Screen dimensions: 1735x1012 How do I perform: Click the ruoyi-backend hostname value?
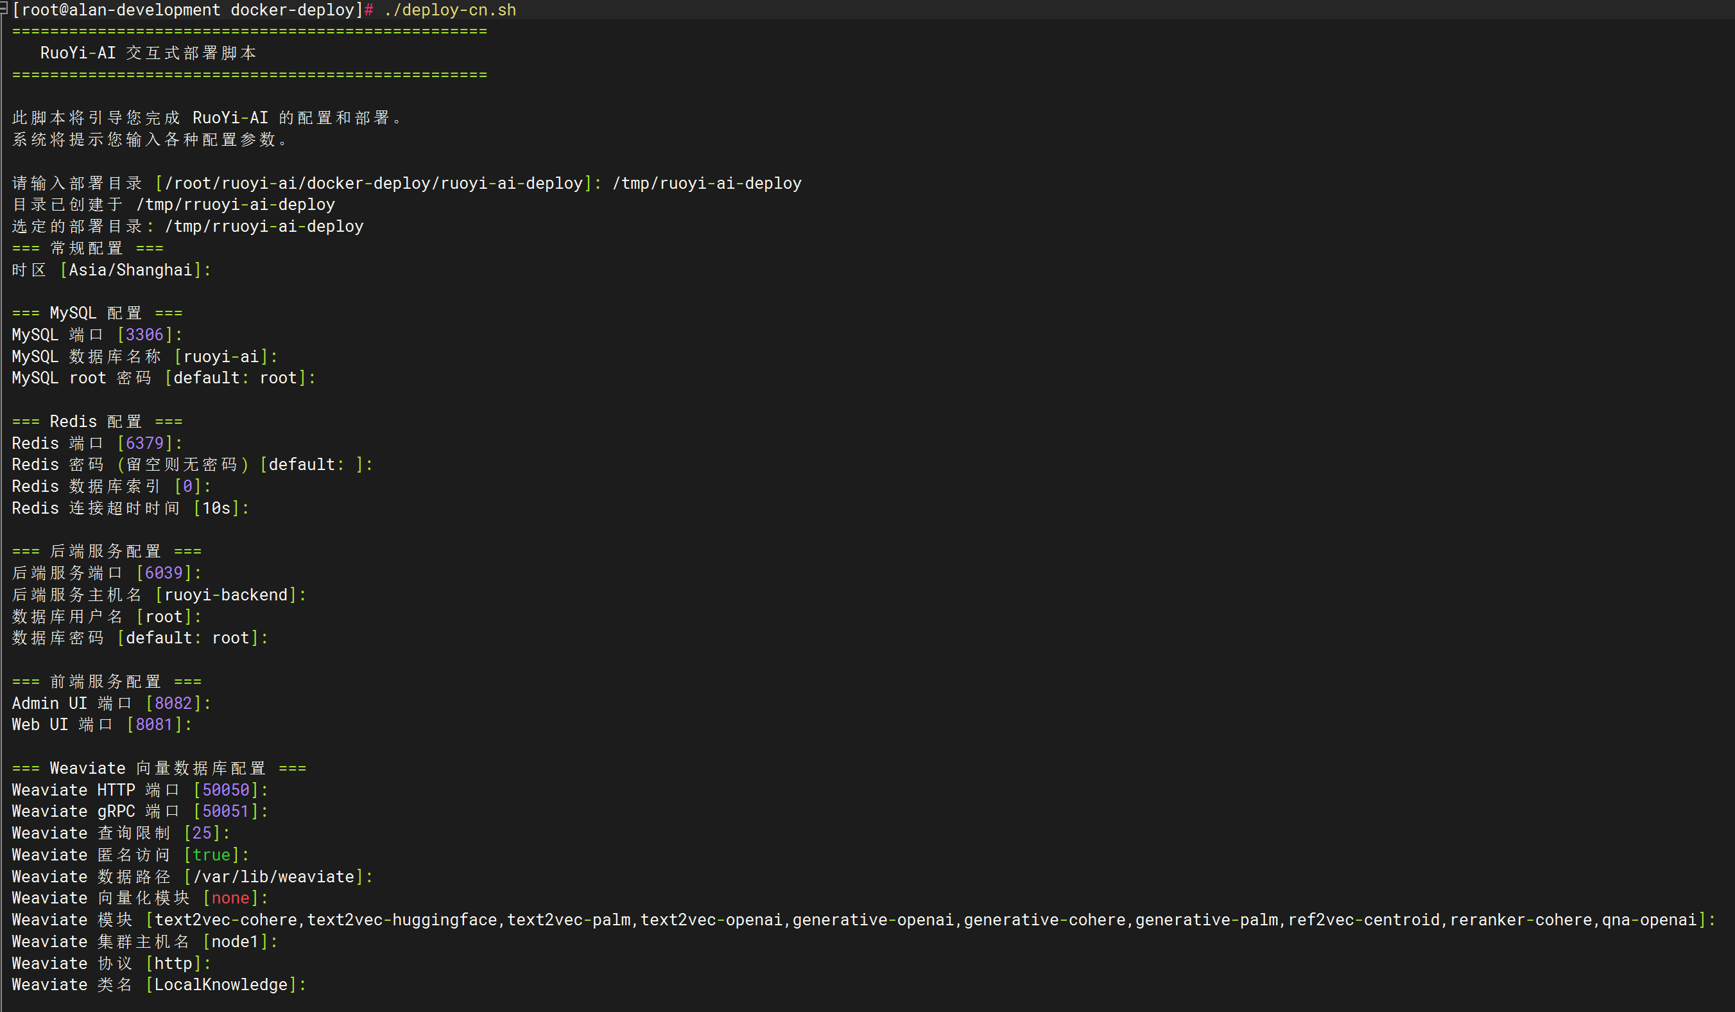(225, 595)
